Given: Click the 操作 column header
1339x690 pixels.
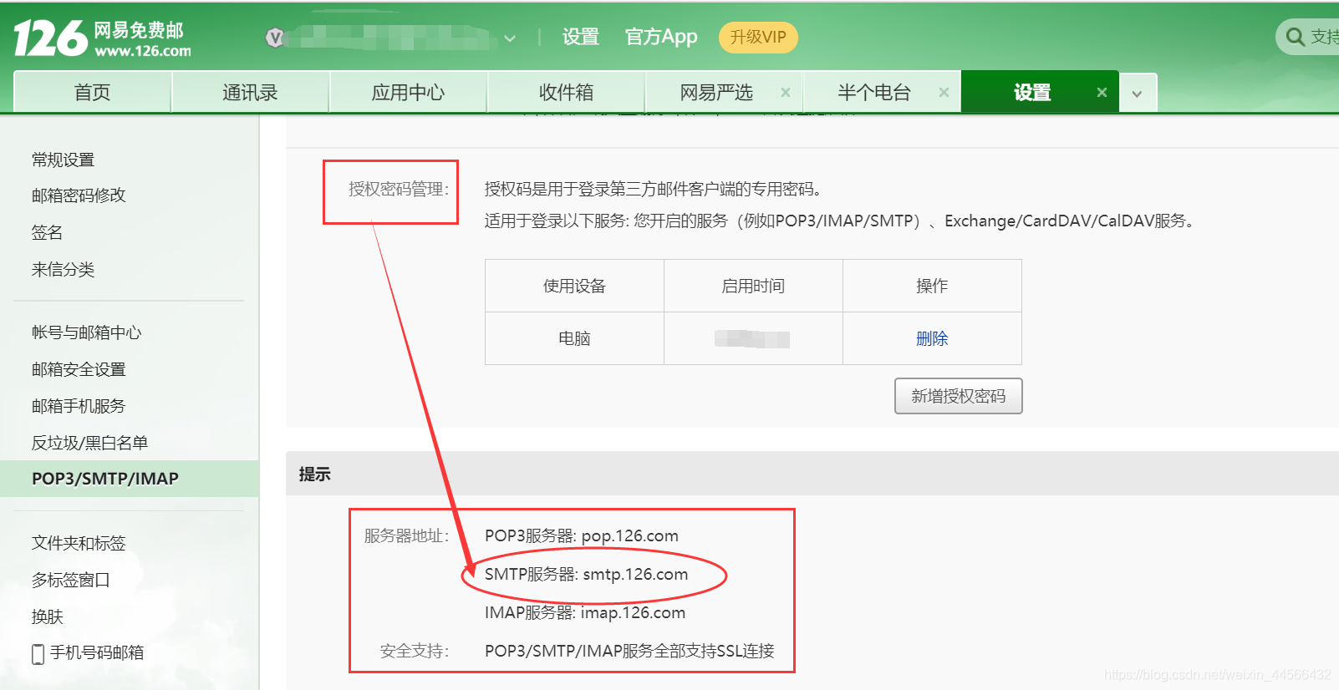Looking at the screenshot, I should click(932, 286).
